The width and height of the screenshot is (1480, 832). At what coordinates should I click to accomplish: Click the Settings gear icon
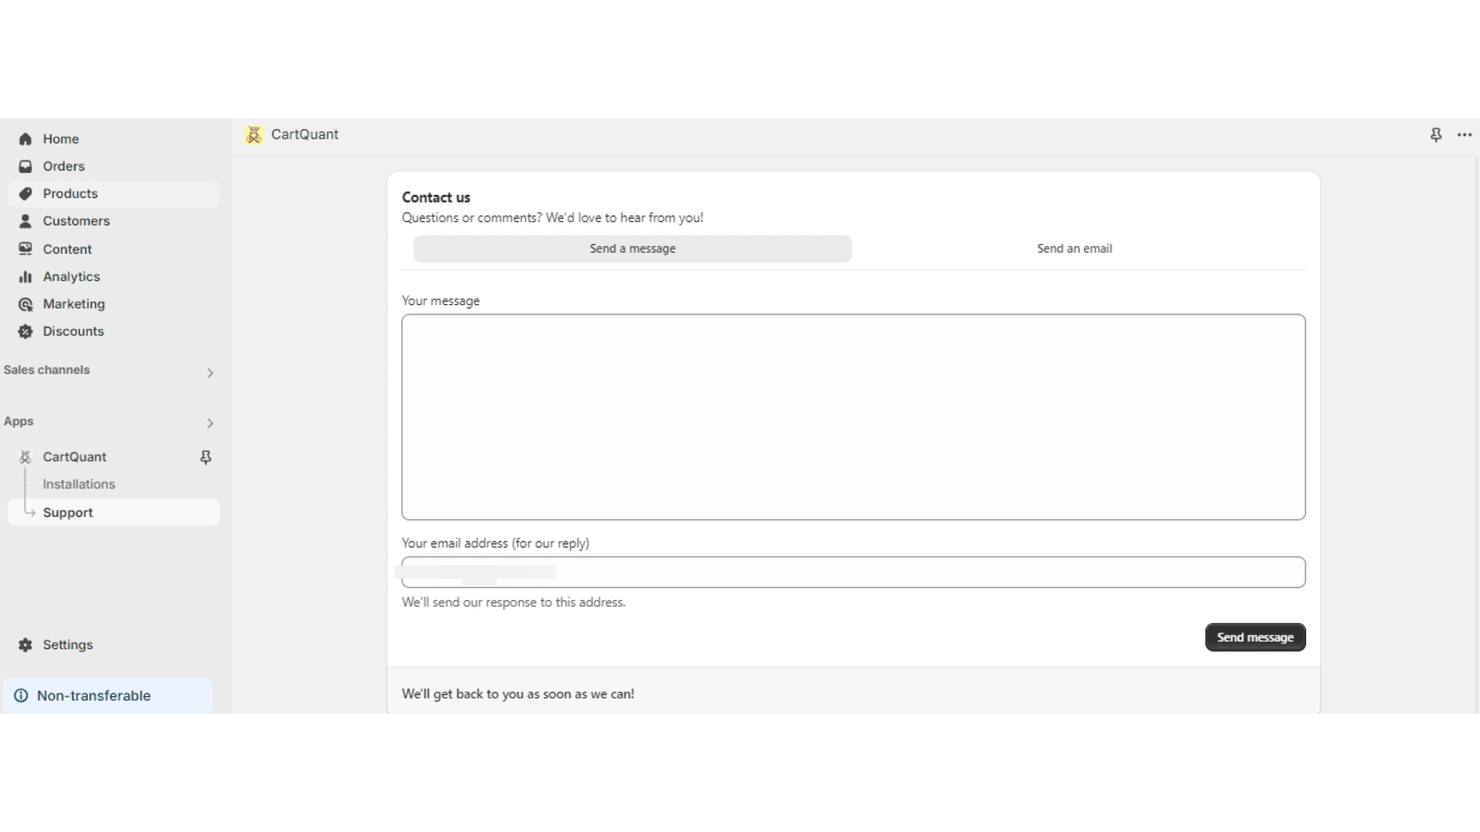pos(25,645)
